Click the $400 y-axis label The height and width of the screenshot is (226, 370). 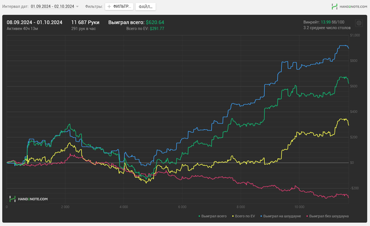coord(354,112)
